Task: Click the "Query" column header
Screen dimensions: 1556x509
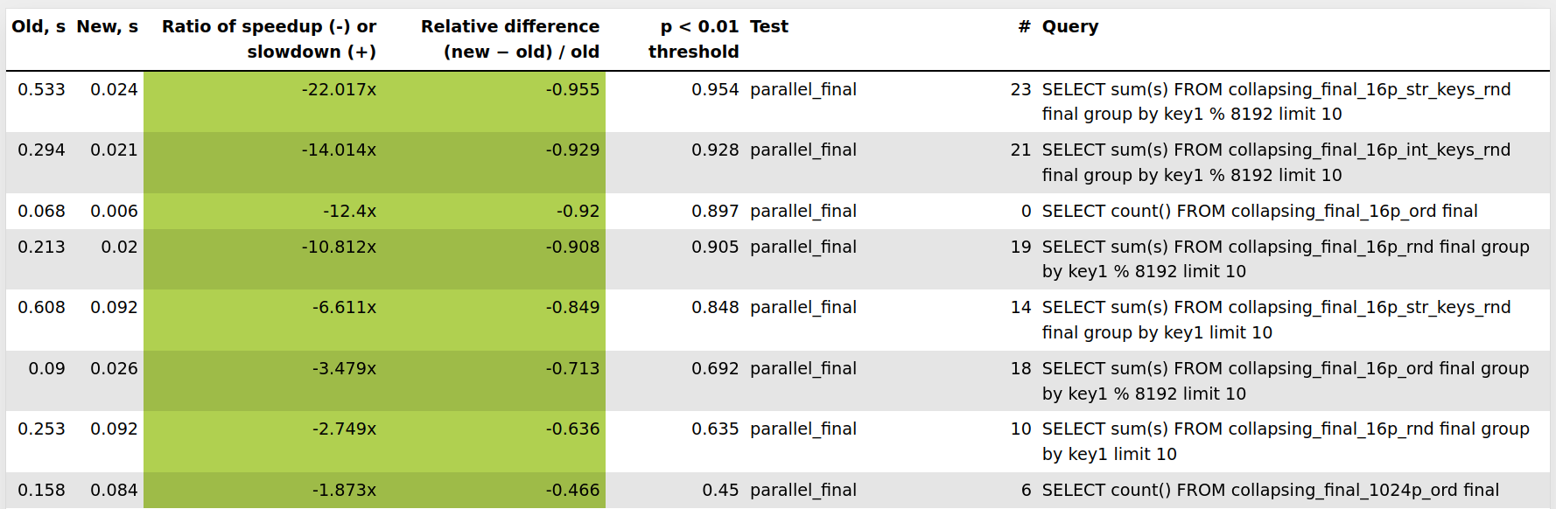Action: click(1069, 27)
